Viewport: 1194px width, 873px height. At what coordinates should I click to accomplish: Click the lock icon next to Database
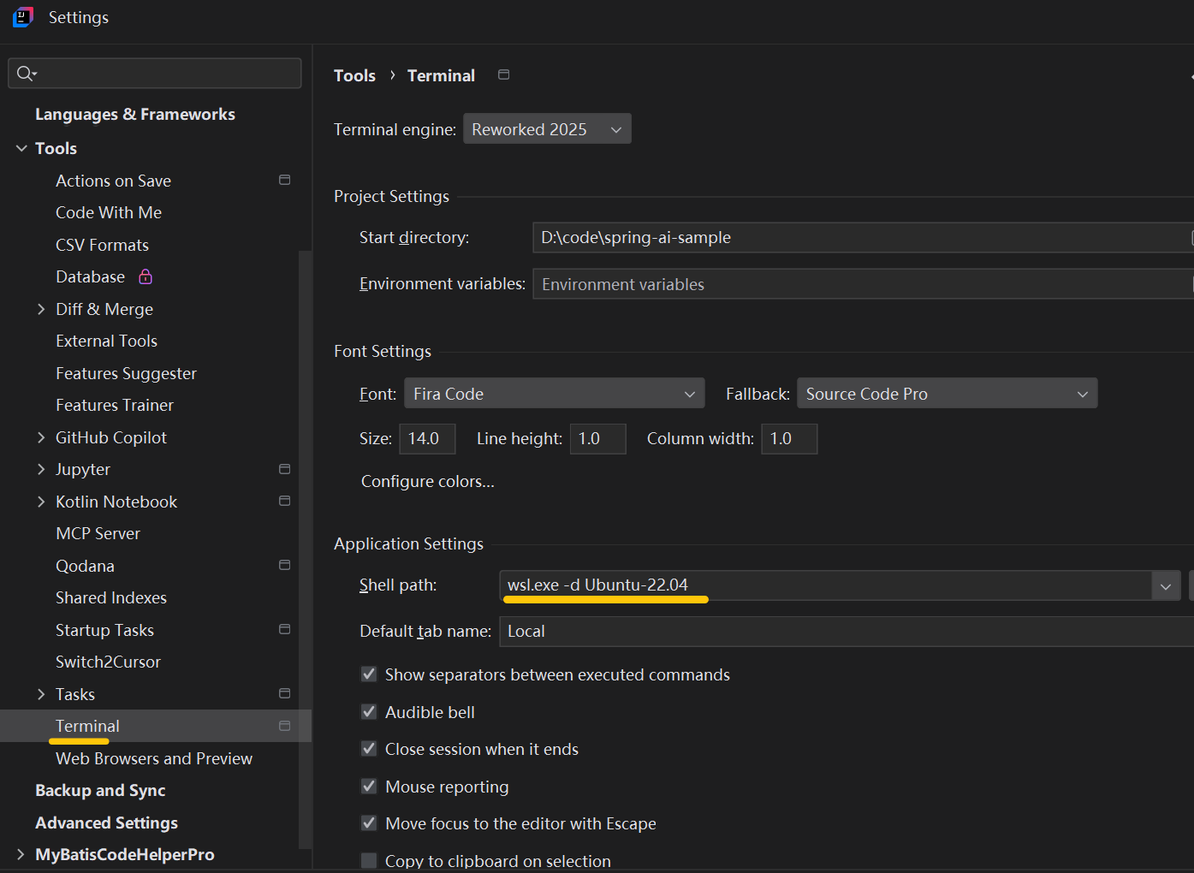pyautogui.click(x=146, y=276)
